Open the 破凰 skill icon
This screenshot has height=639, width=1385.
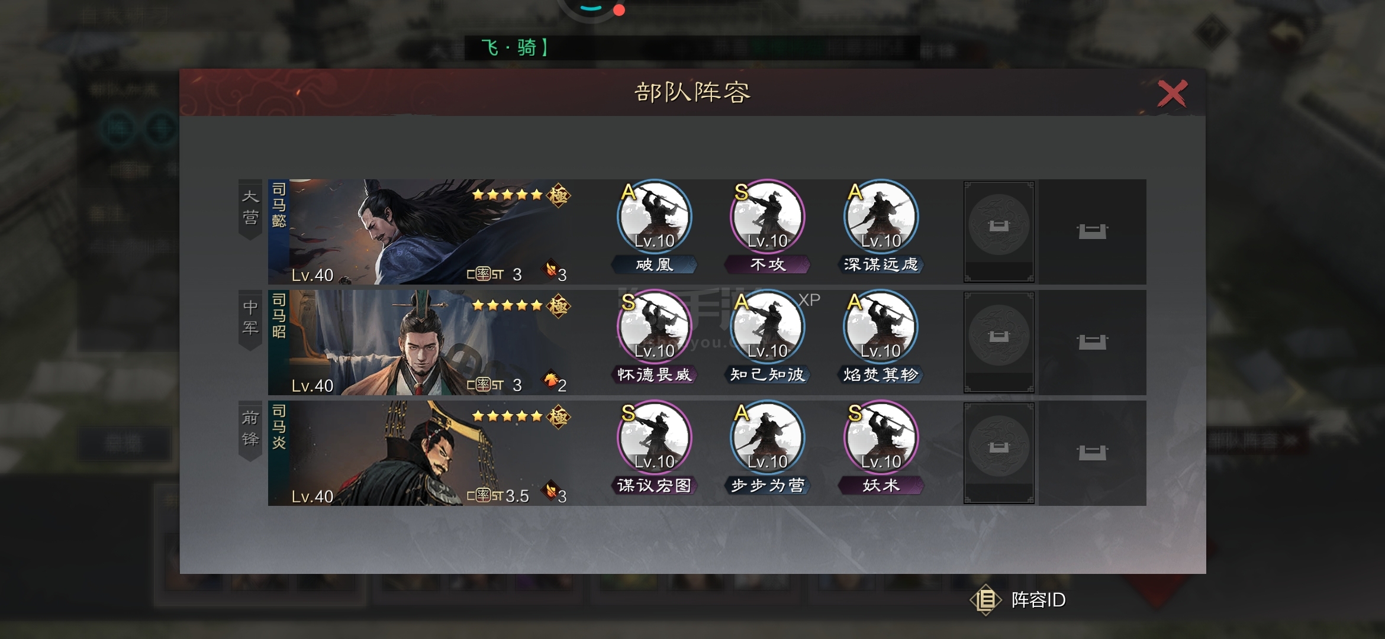click(654, 217)
